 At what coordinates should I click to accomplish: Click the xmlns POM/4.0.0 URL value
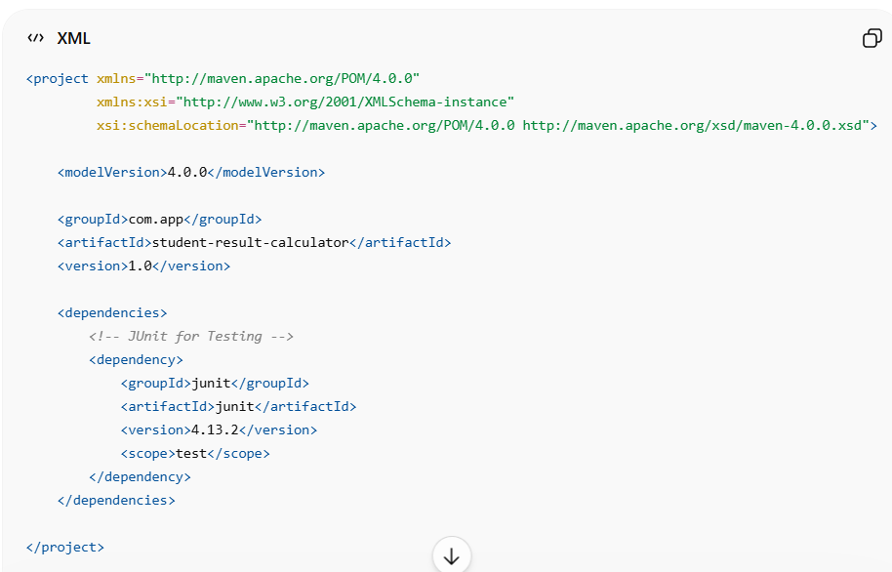tap(282, 78)
